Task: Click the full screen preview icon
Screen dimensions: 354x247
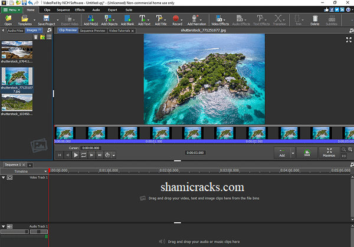Action: click(x=349, y=40)
